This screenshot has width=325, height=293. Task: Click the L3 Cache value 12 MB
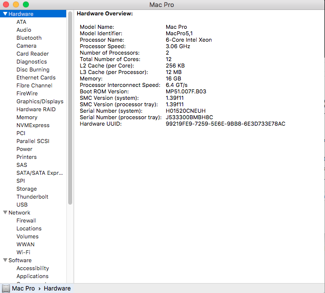[x=174, y=72]
